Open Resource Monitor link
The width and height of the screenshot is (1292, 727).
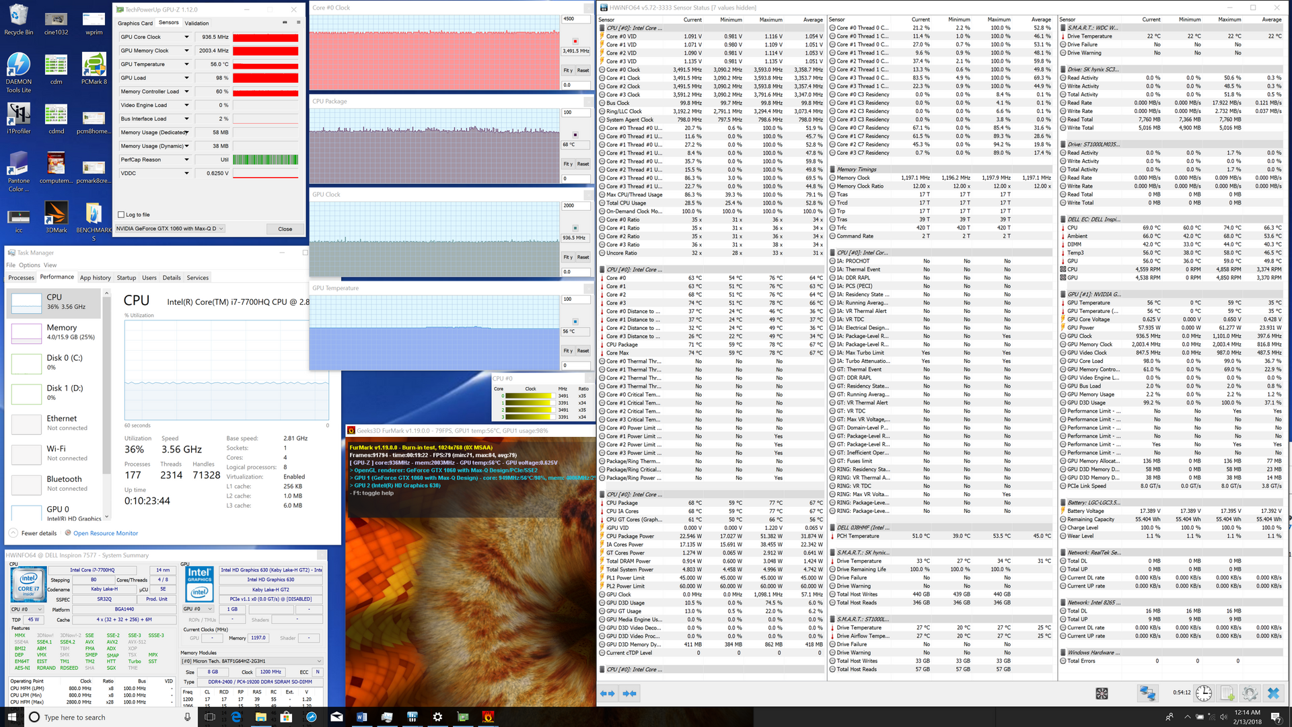tap(106, 533)
